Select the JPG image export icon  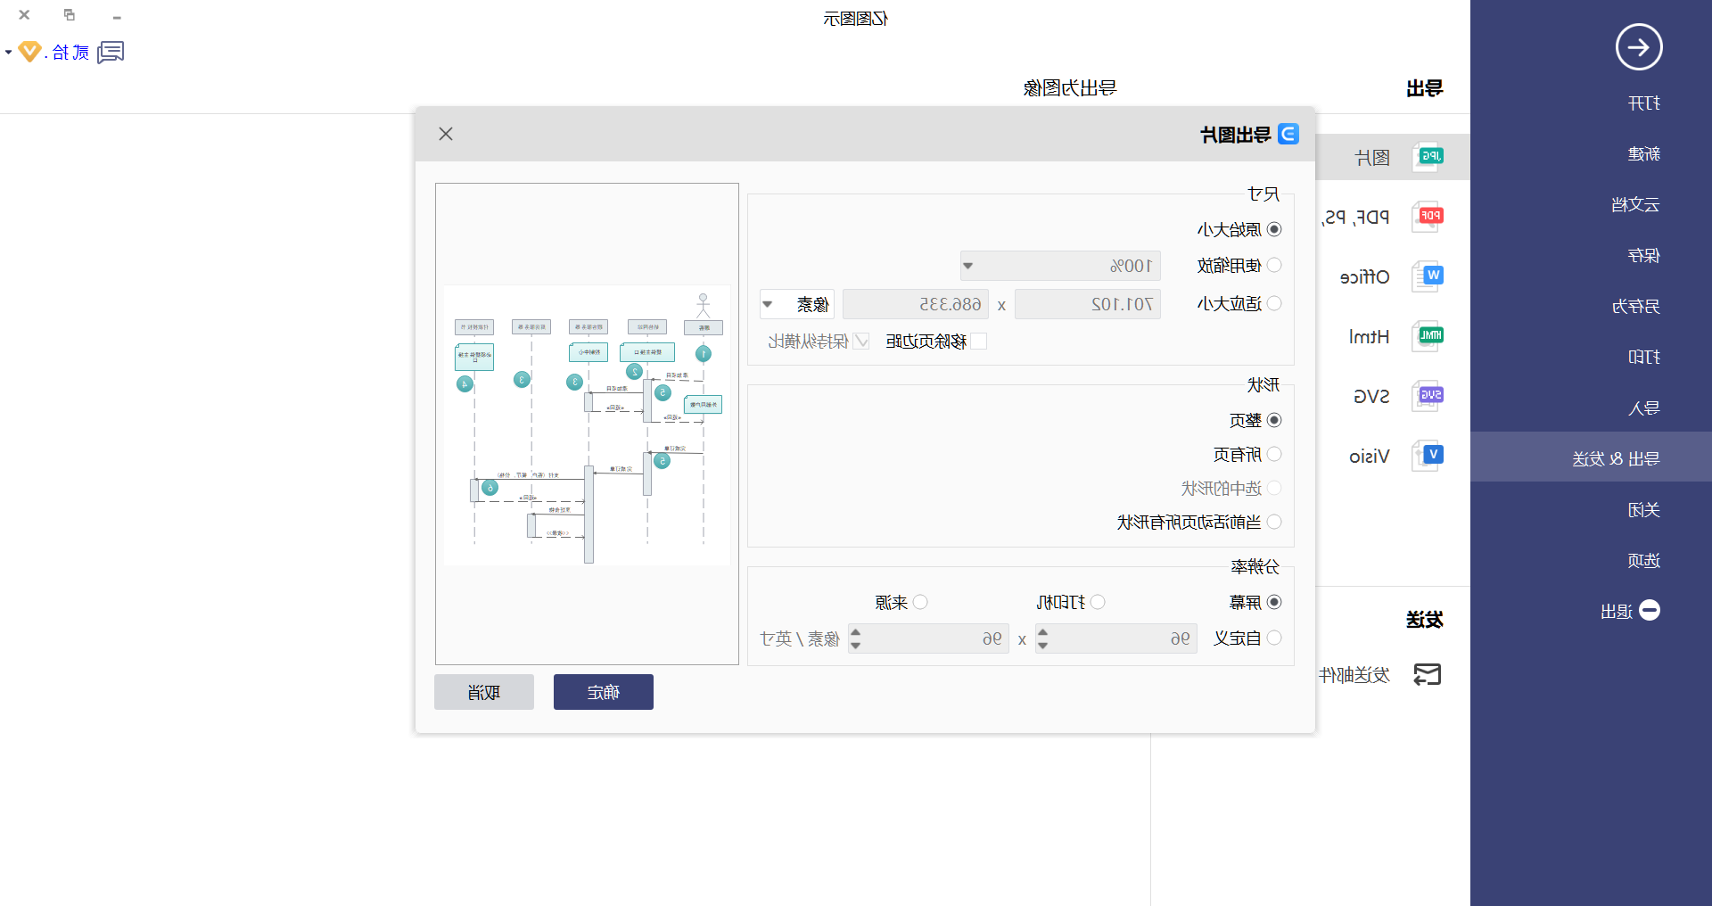point(1428,157)
